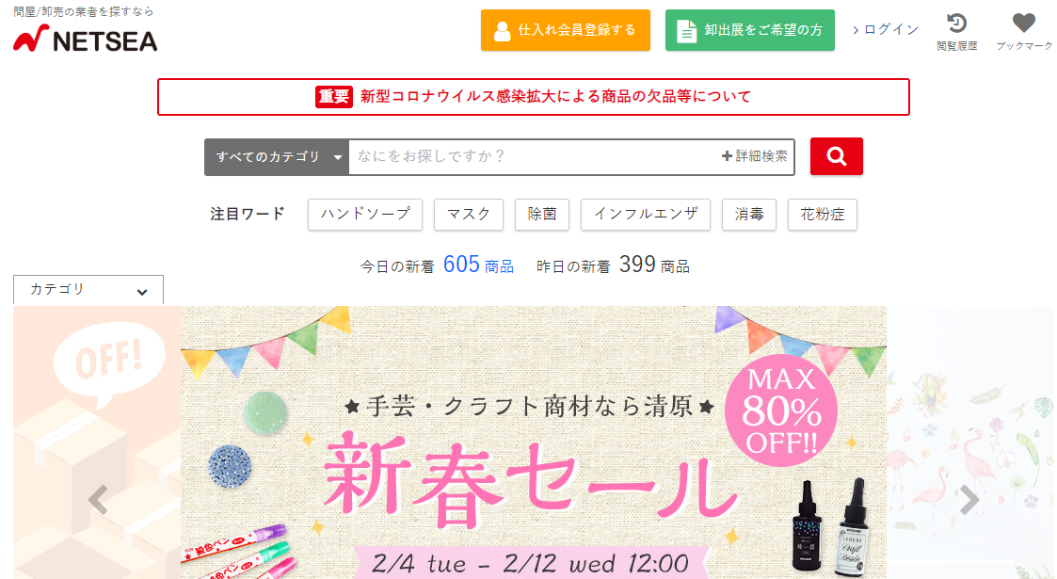
Task: Click the NETSEA logo
Action: tap(86, 40)
